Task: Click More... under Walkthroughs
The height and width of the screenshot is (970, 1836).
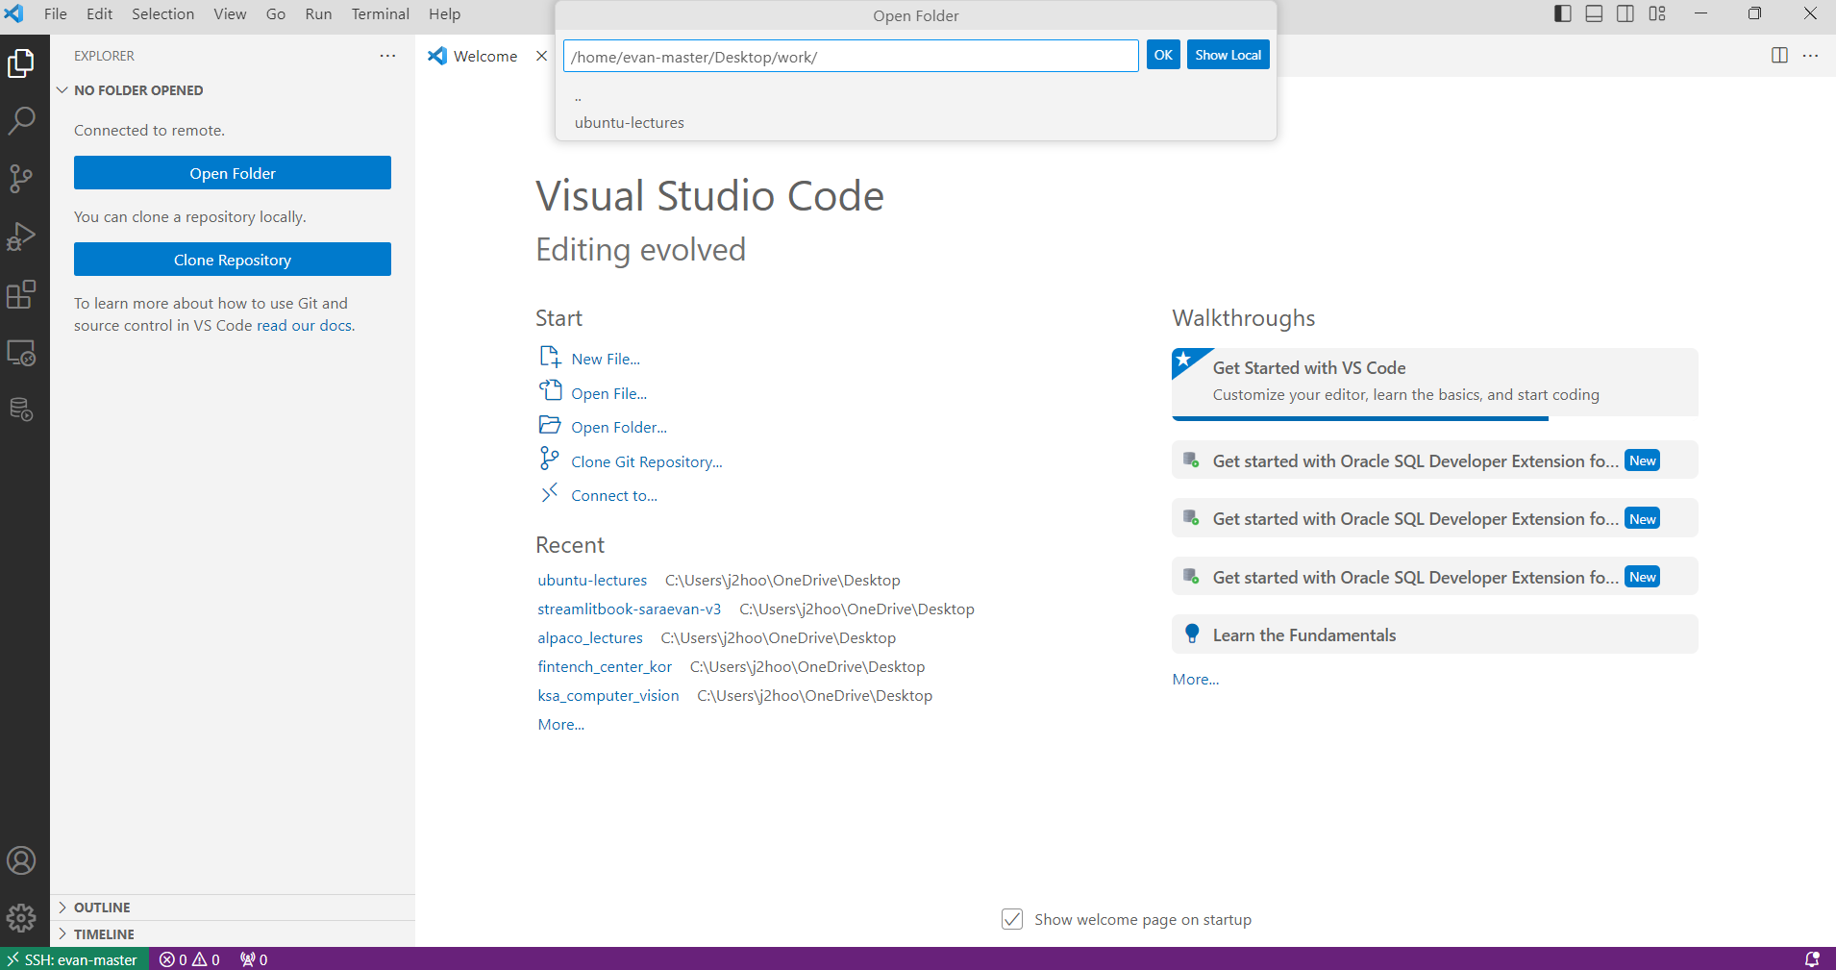Action: (x=1196, y=679)
